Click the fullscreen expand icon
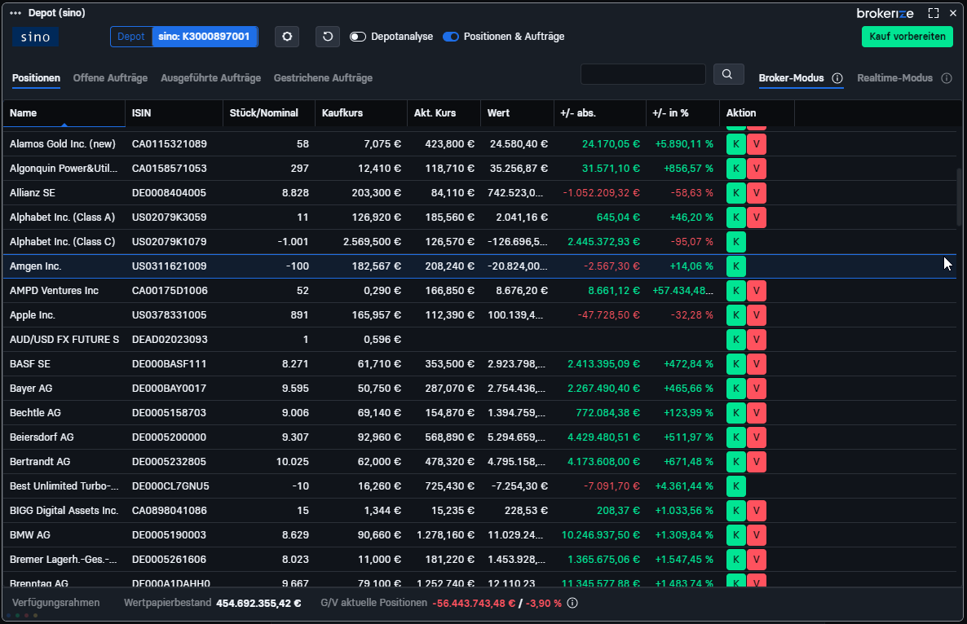Screen dimensions: 967x624 (x=934, y=13)
